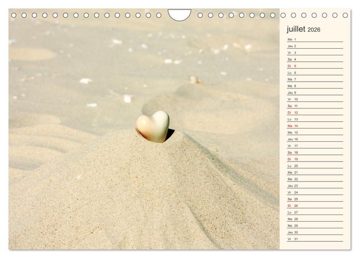Select the 'Lu 13' date row

[x=315, y=119]
